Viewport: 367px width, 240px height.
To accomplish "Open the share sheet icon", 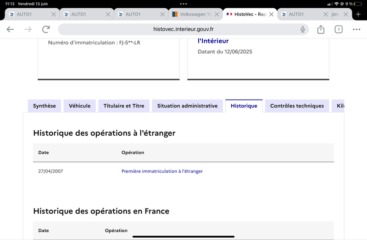I will [x=321, y=29].
